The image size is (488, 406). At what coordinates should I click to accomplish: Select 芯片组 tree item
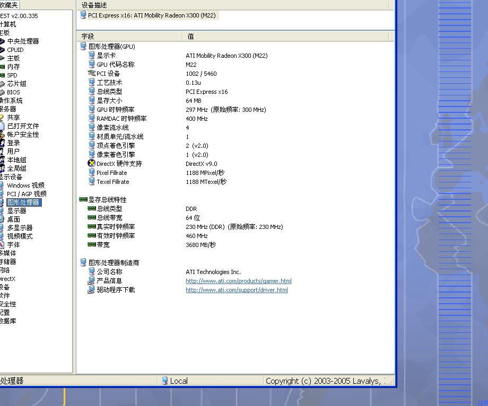tap(16, 84)
